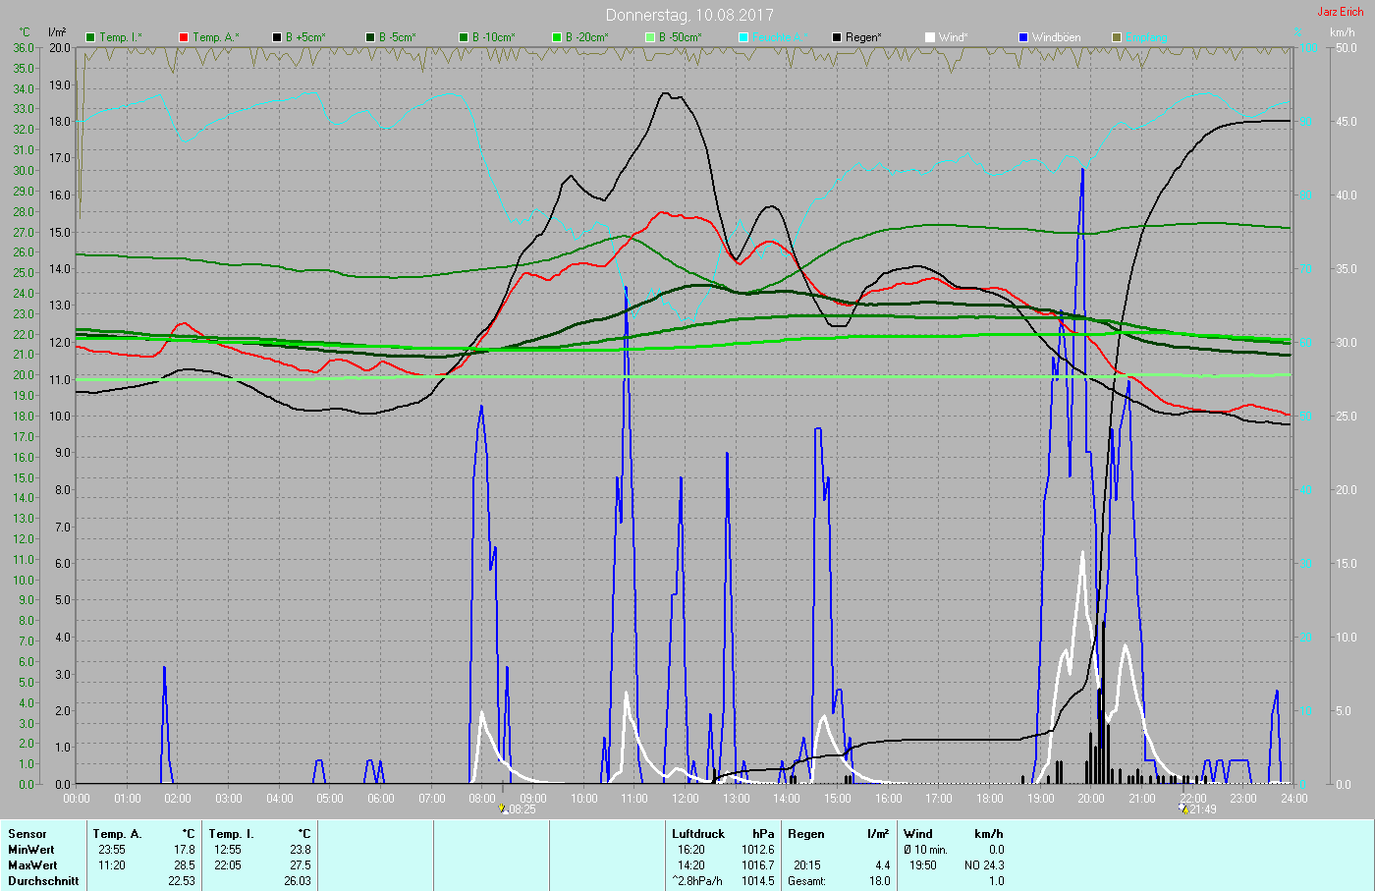This screenshot has width=1375, height=891.
Task: Click the olive legend swatch after Windböen
Action: pyautogui.click(x=1117, y=37)
